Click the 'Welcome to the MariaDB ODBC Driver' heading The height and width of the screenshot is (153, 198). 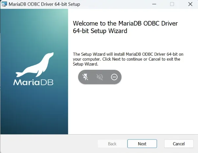(125, 27)
